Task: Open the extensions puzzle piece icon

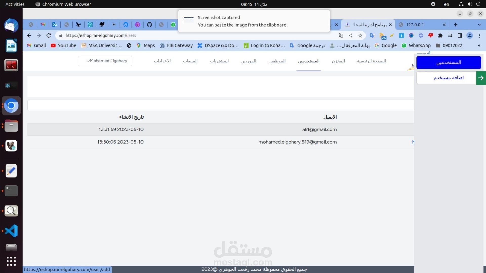Action: click(440, 36)
